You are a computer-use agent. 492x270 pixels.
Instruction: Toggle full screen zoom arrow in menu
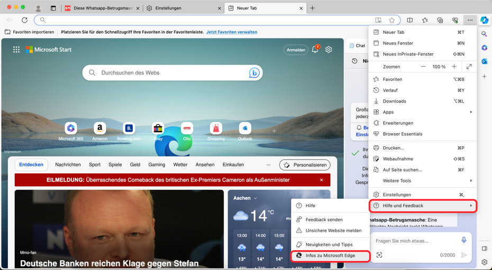click(469, 67)
